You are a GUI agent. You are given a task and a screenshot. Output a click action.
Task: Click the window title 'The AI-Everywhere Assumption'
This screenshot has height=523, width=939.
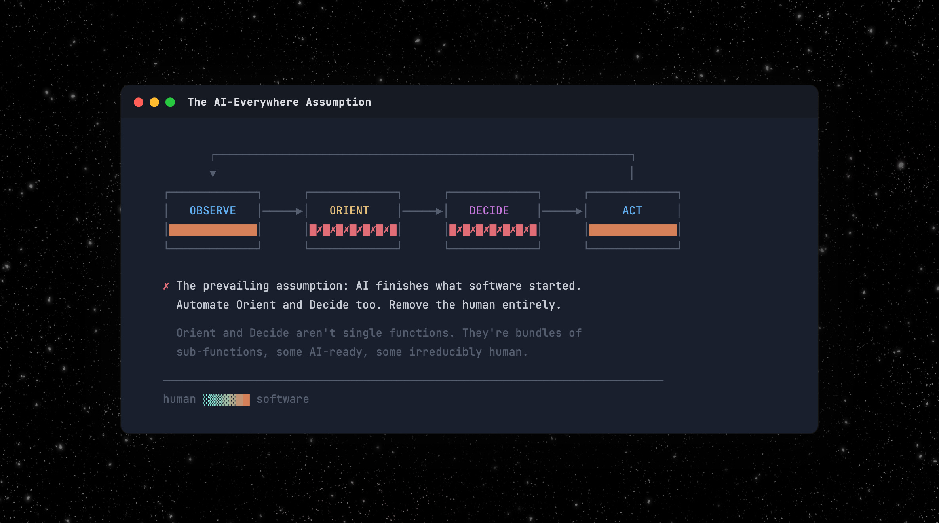coord(279,102)
